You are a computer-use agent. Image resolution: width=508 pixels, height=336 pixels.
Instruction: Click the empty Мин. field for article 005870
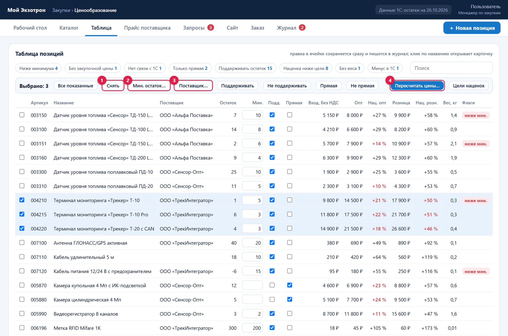pyautogui.click(x=252, y=285)
